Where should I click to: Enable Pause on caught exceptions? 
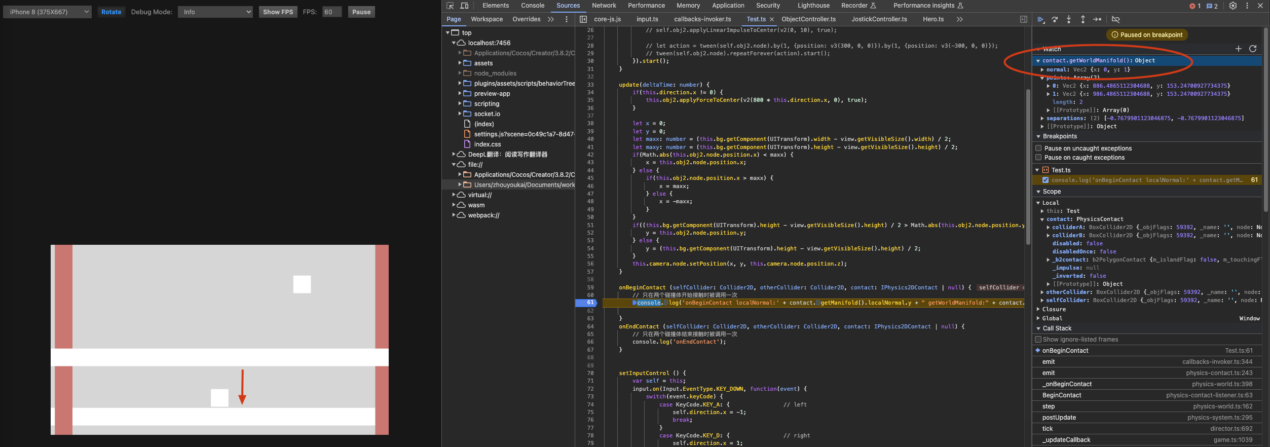[x=1038, y=158]
